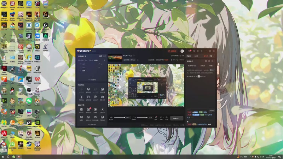Image resolution: width=283 pixels, height=159 pixels.
Task: Open the shield honor item above the preview
Action: click(x=162, y=60)
